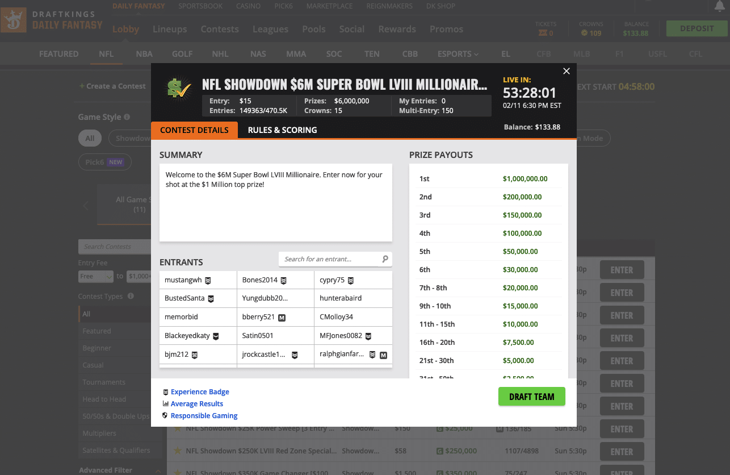
Task: Click the green Deposit button
Action: tap(697, 28)
